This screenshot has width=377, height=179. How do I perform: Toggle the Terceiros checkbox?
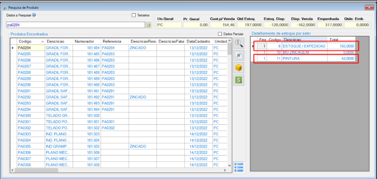[x=134, y=15]
